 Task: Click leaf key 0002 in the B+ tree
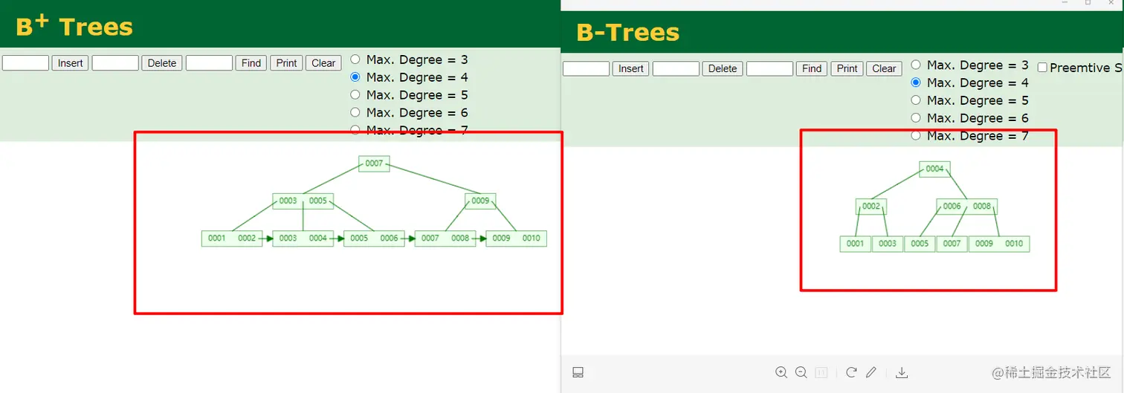click(x=247, y=238)
